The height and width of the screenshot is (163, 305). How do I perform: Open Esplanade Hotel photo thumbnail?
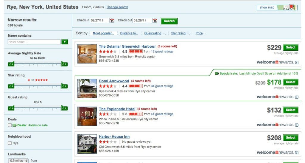coord(87,116)
